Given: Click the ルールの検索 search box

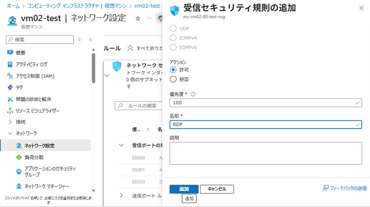Looking at the screenshot, I should tap(139, 106).
